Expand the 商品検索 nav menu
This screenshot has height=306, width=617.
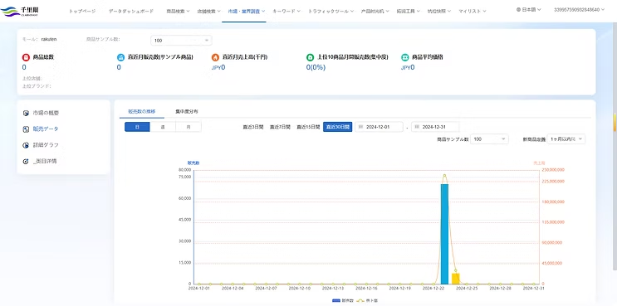(x=178, y=12)
